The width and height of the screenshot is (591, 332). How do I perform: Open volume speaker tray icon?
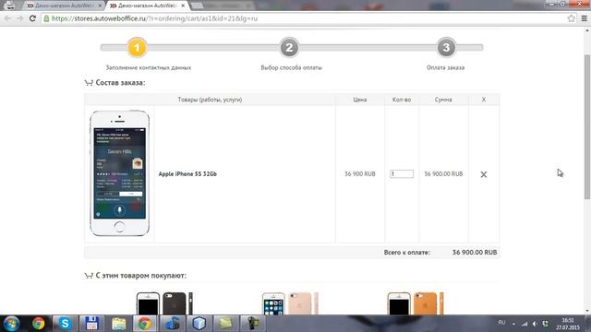click(x=535, y=324)
